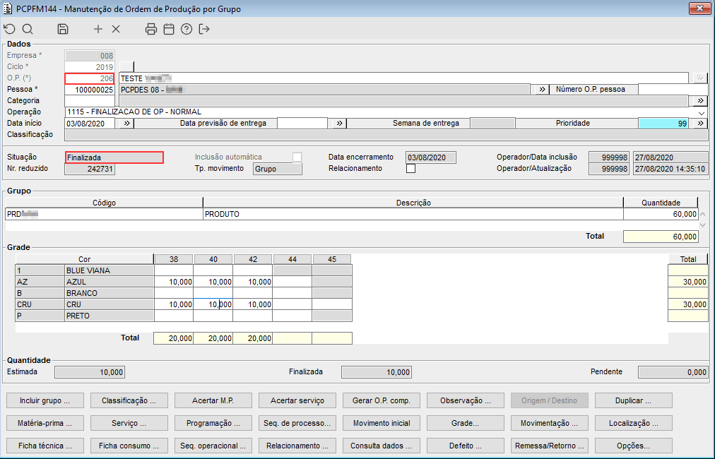Open Acertar serviço

297,400
